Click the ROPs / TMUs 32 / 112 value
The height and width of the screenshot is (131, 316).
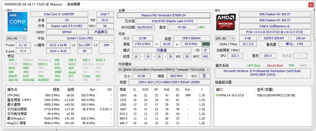[248, 44]
